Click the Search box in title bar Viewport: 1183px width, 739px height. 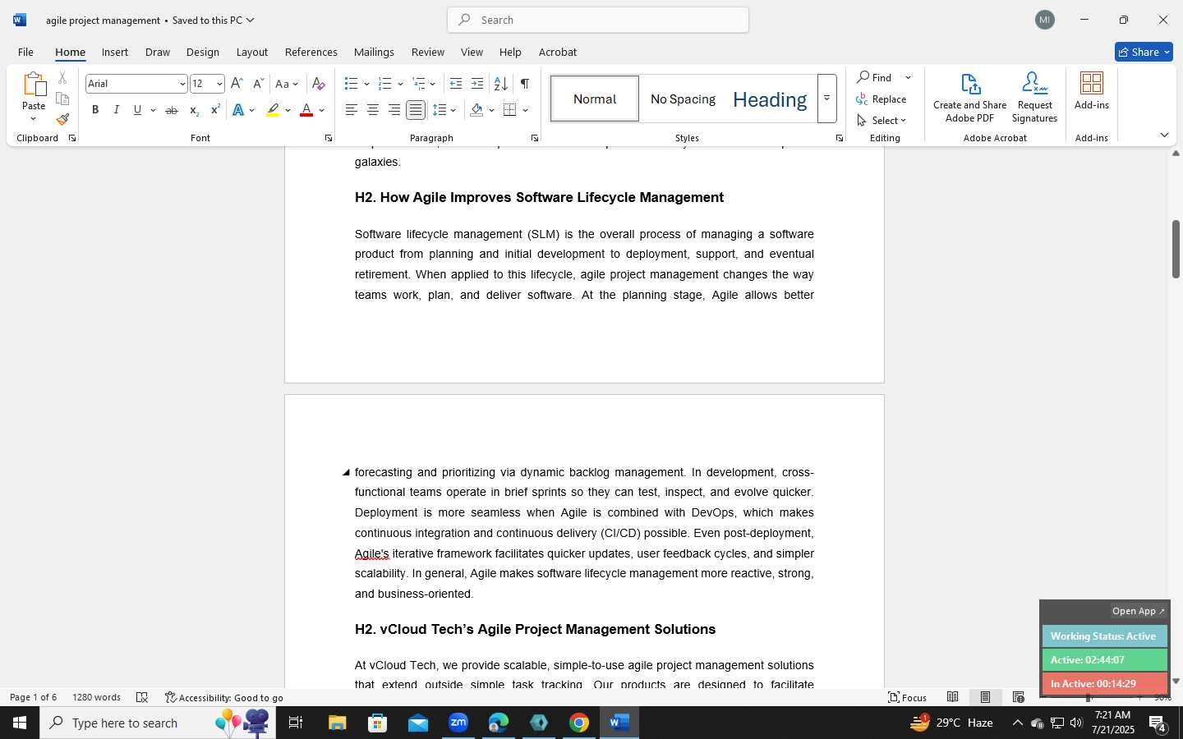coord(598,20)
